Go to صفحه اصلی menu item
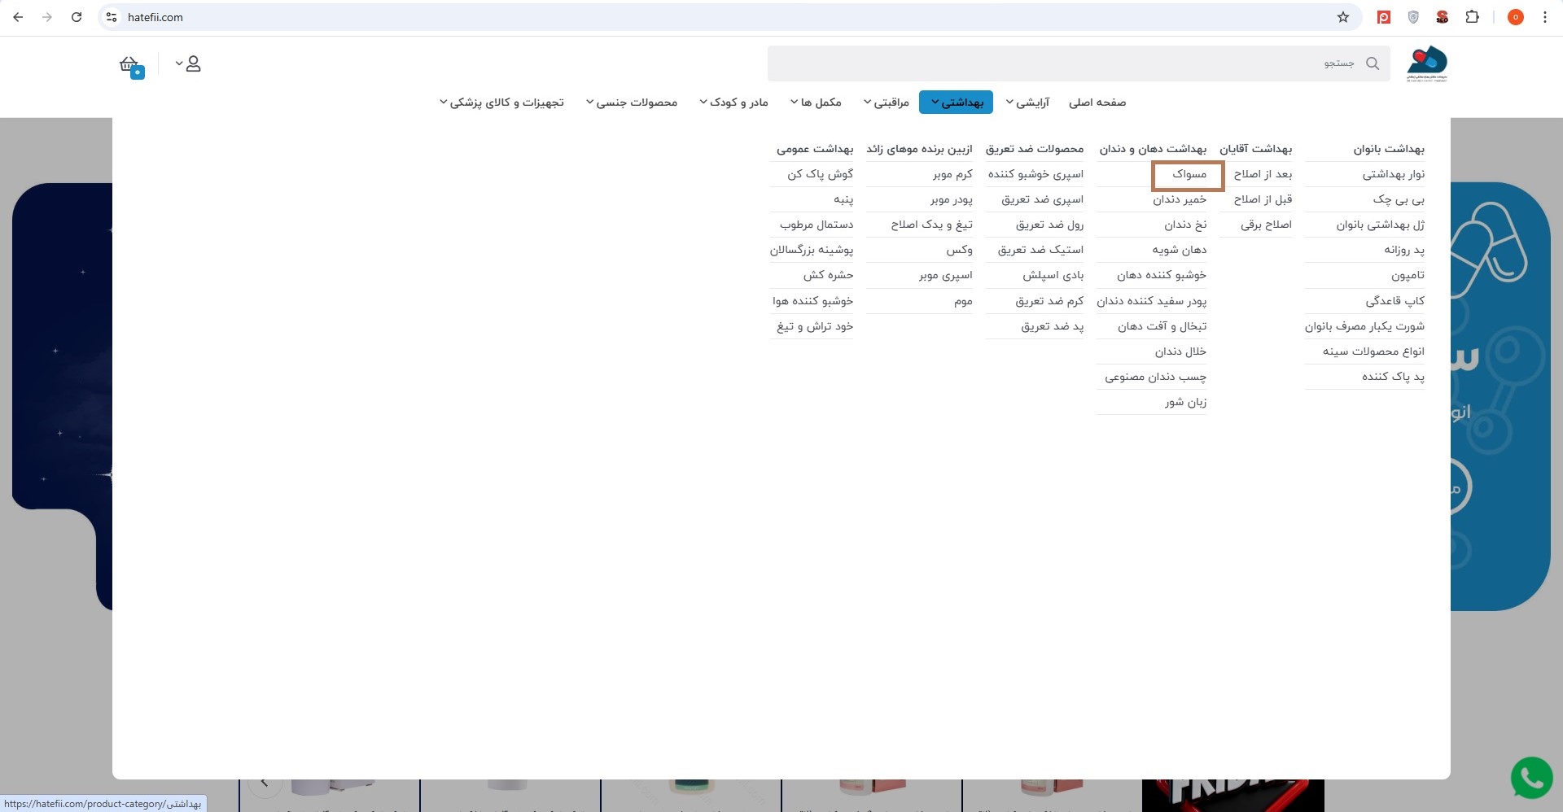The width and height of the screenshot is (1563, 812). 1097,103
